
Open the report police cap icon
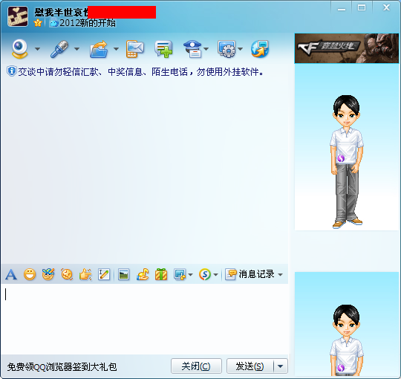pos(192,49)
